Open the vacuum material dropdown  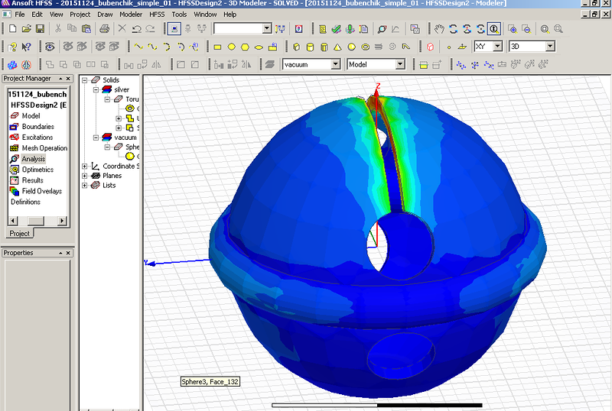pos(335,65)
